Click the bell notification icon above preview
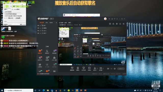 120,24
